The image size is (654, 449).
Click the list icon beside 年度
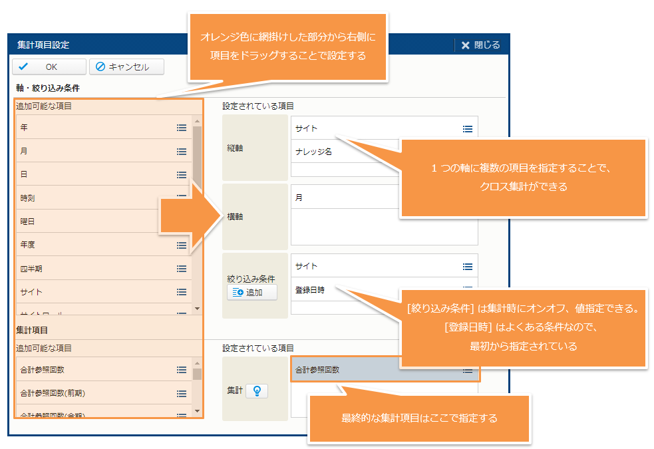181,245
